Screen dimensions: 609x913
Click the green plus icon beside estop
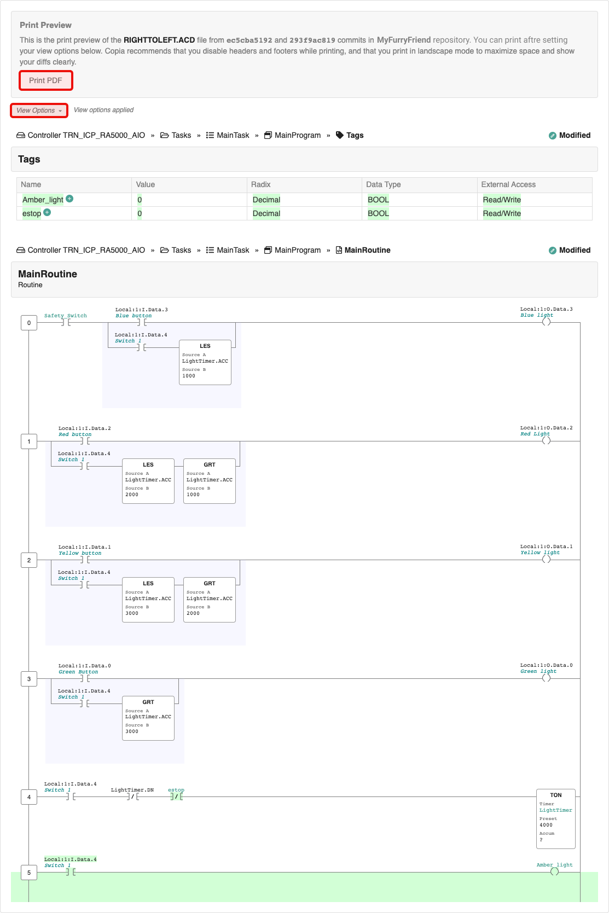click(47, 213)
